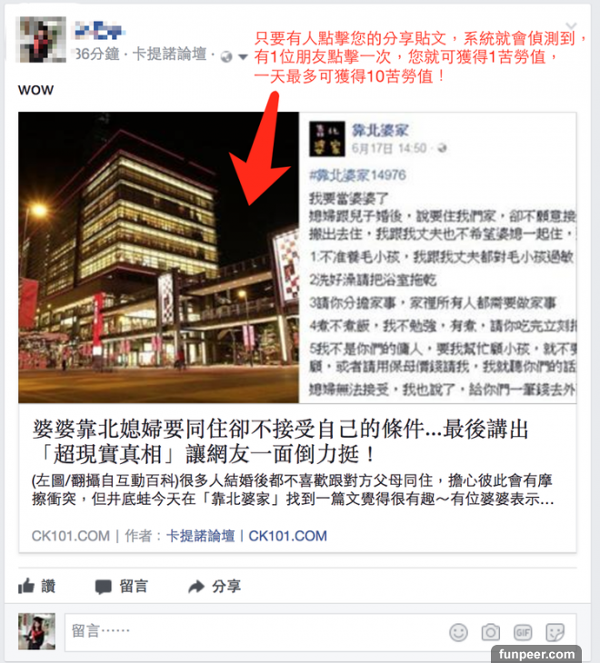600x663 pixels.
Task: Open the article headline about 婆婆靠北媳婦
Action: [x=281, y=442]
